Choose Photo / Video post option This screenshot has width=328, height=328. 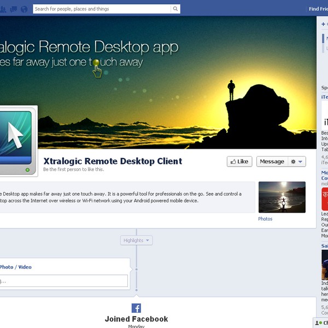pos(15,267)
